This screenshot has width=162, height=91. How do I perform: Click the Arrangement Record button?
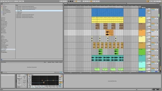coord(72,1)
